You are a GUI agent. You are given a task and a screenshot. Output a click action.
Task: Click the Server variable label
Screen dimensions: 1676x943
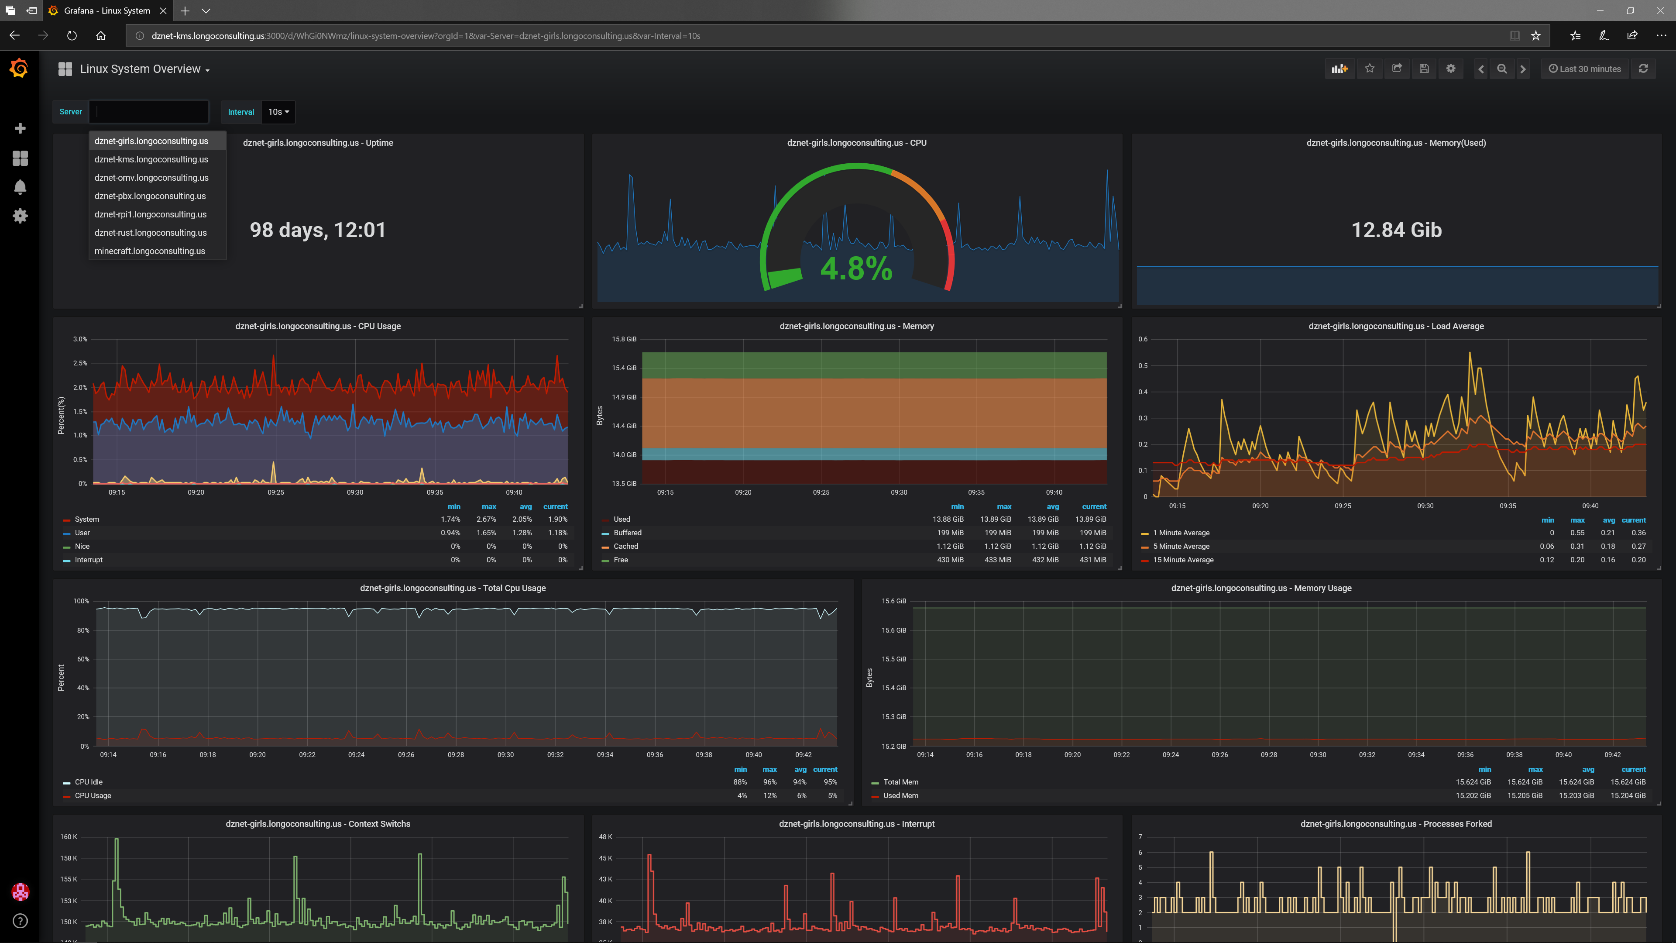pos(71,112)
